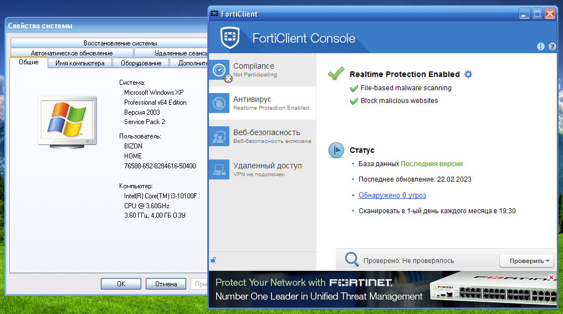Screen dimensions: 563x314
Task: Open the Compliance section gauge icon
Action: [219, 70]
